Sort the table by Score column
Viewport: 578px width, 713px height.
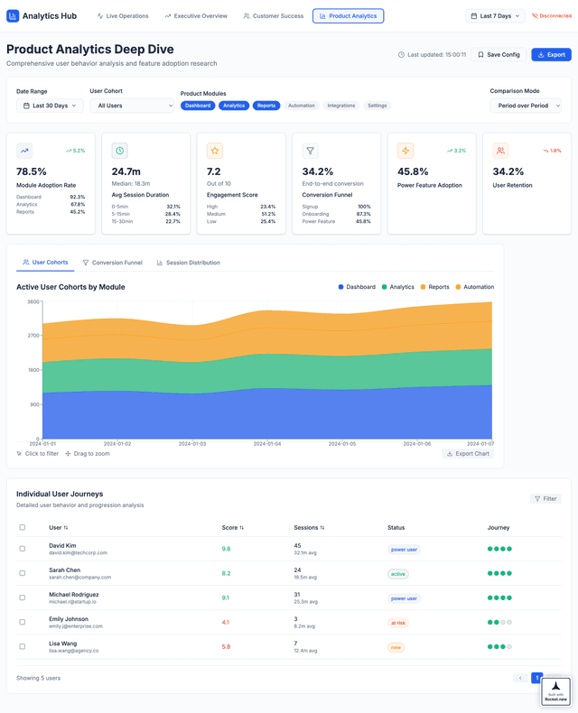tap(233, 527)
